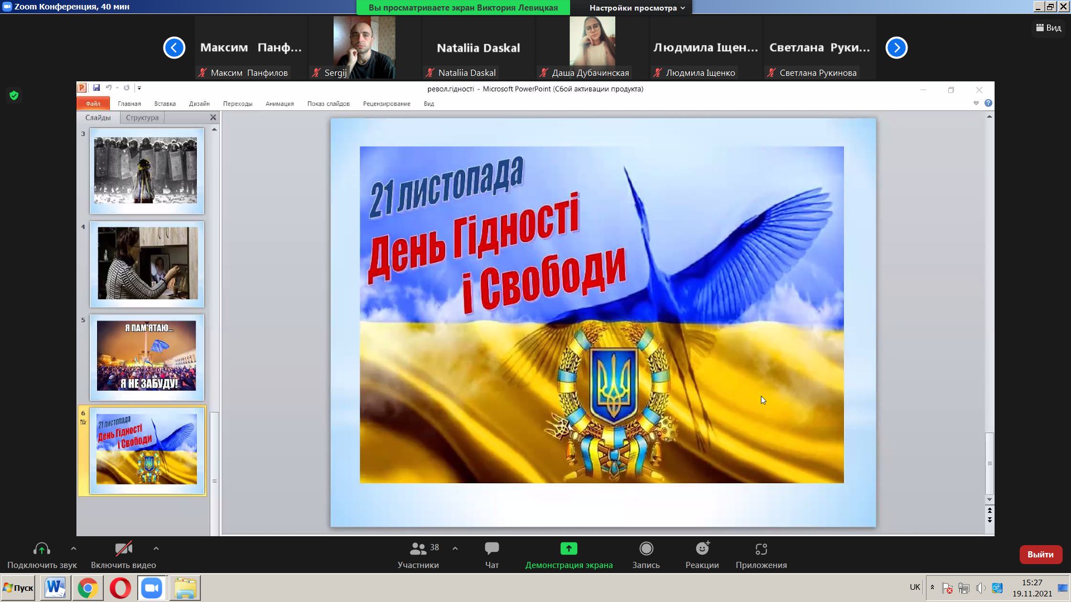Click the main slide vertical scrollbar thumb
Viewport: 1071px width, 602px height.
[990, 463]
